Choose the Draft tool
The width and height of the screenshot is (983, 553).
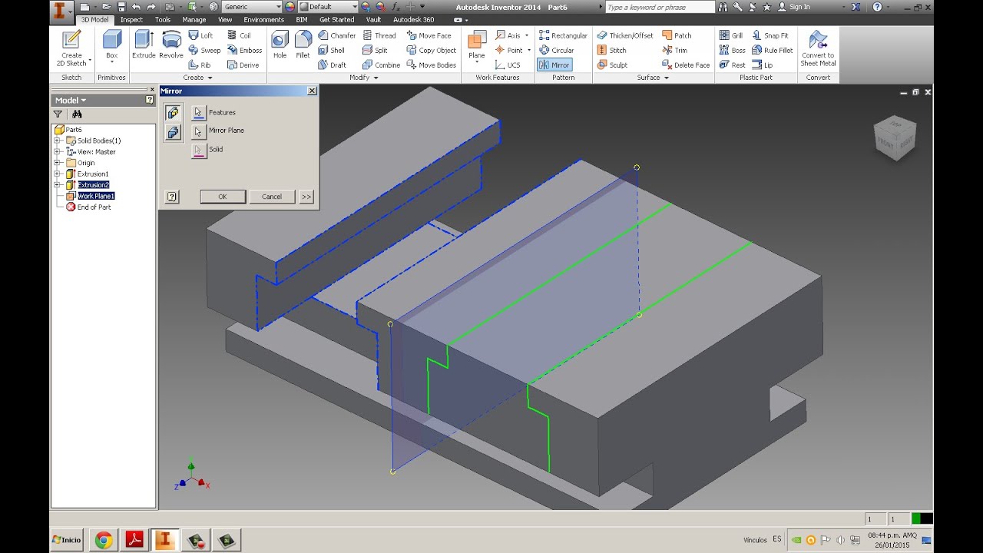333,65
